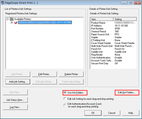Enable Edit Job Setting for each drag-and-drop printing
Image resolution: width=142 pixels, height=119 pixels.
coord(65,99)
